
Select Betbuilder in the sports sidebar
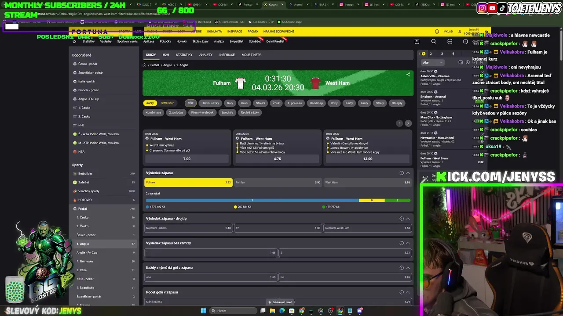pyautogui.click(x=105, y=173)
